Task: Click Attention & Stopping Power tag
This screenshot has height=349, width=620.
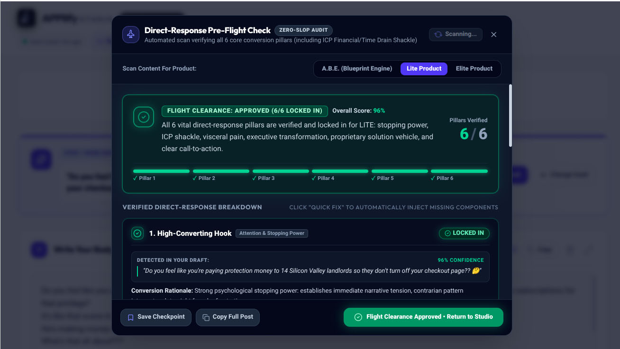Action: tap(272, 233)
